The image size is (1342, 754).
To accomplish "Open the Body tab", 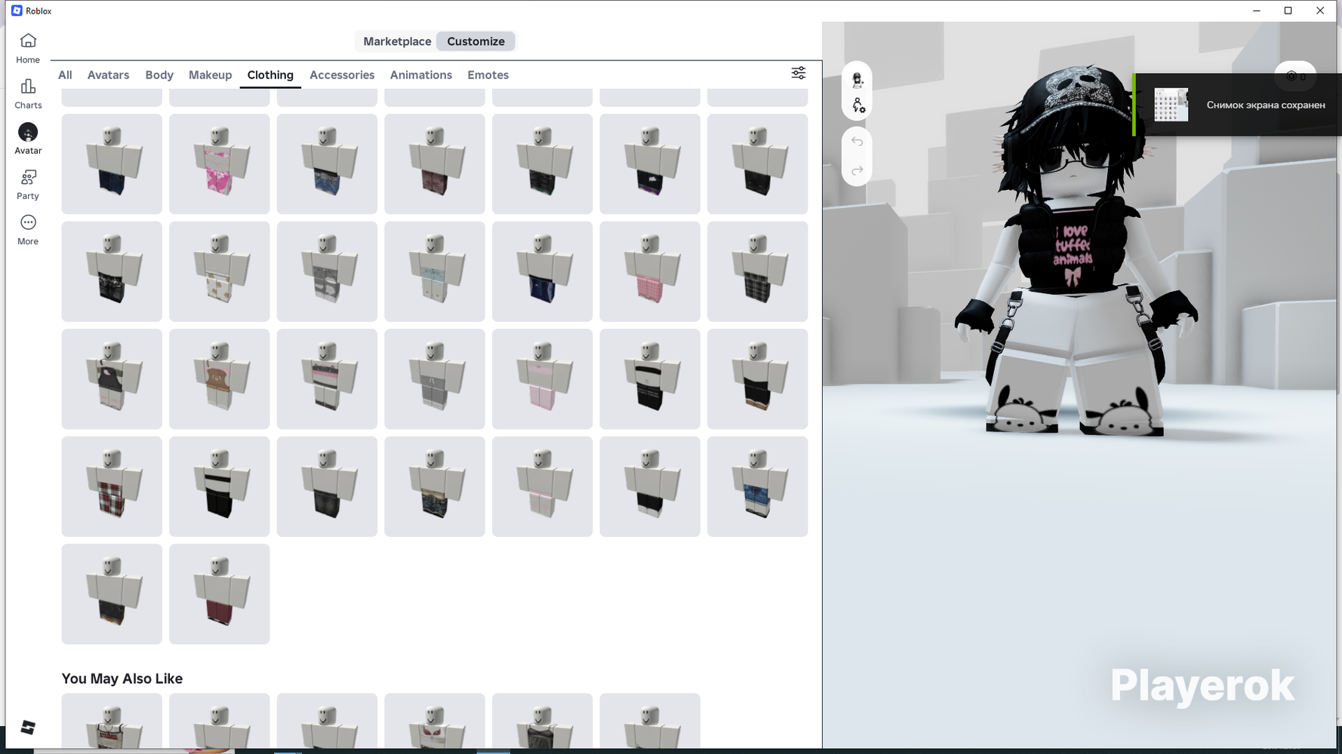I will pos(159,75).
